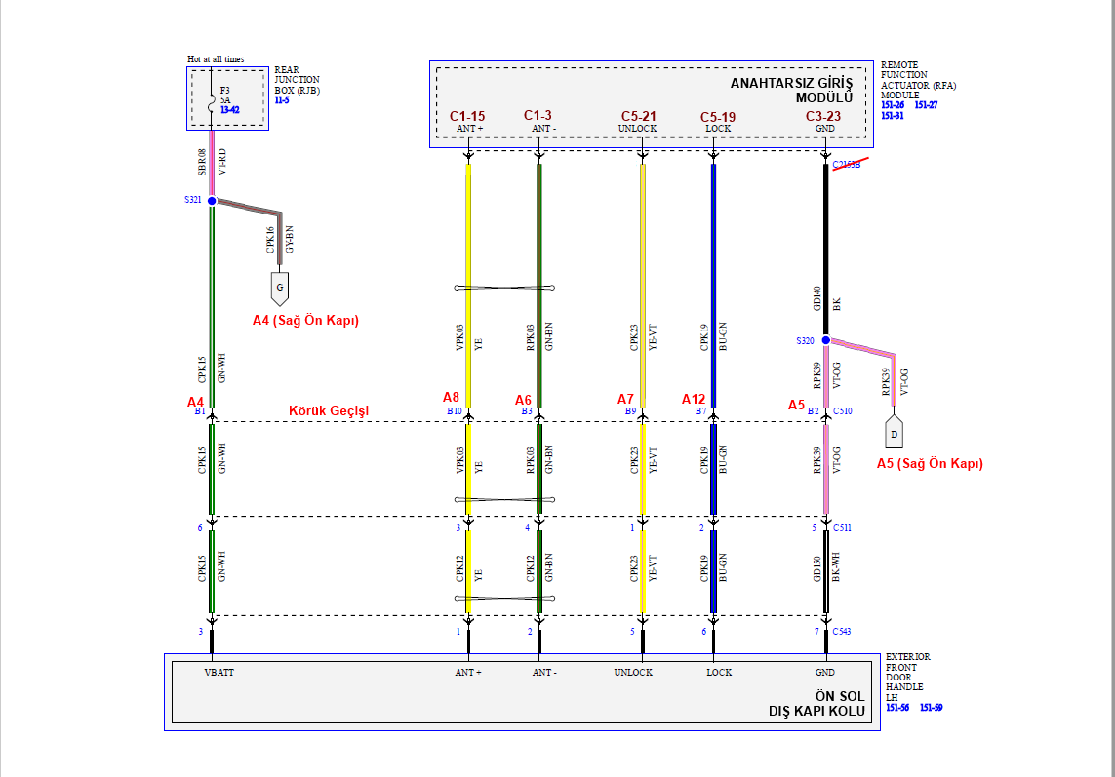Click the D off-page connector symbol
This screenshot has width=1115, height=777.
(894, 433)
